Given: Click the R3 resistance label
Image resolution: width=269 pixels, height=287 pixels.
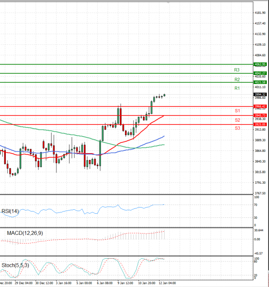Looking at the screenshot, I should [237, 70].
